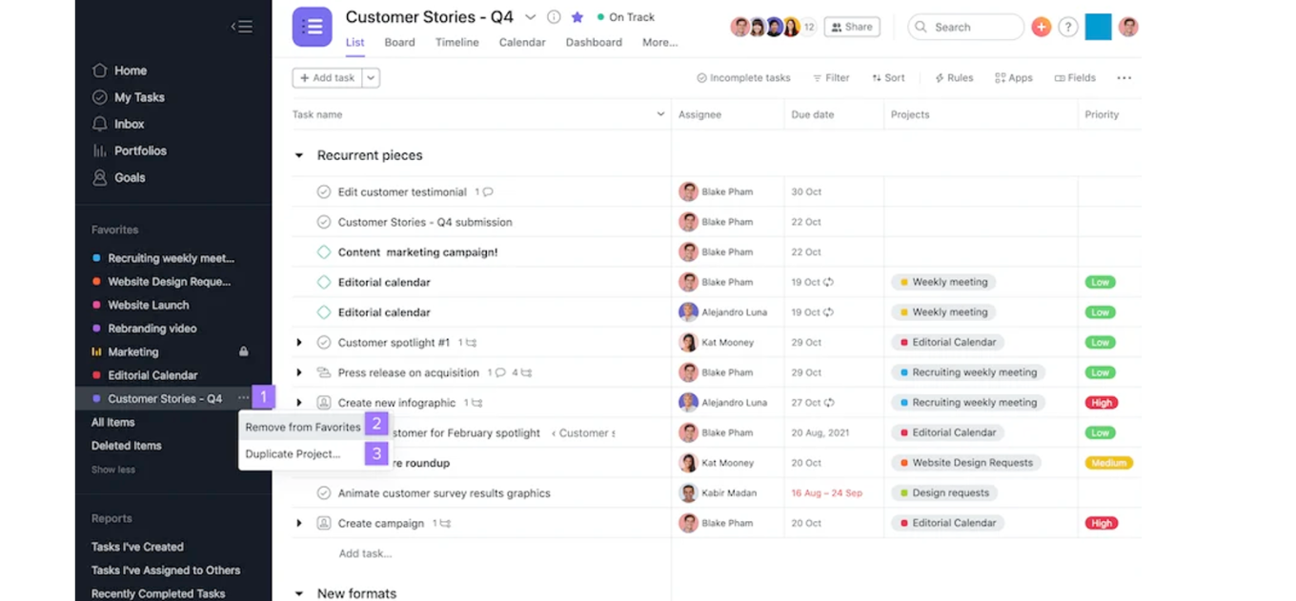Open Goals from the sidebar
This screenshot has width=1296, height=601.
(129, 177)
